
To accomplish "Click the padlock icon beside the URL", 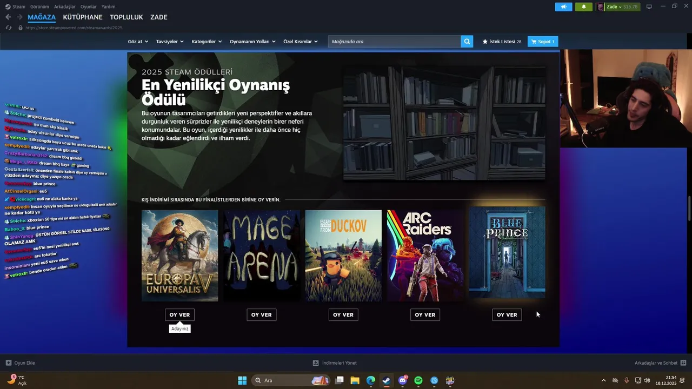I will click(21, 28).
